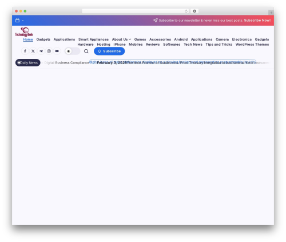This screenshot has width=286, height=242.
Task: Open the Camera menu item
Action: [222, 39]
